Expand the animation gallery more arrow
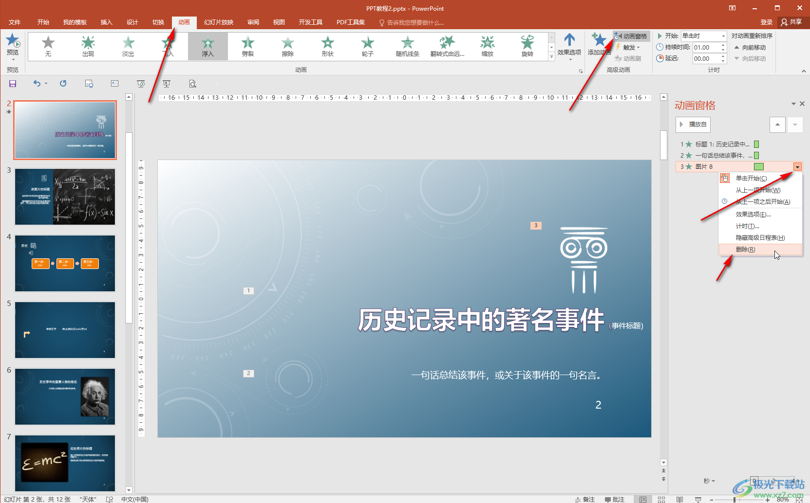The width and height of the screenshot is (810, 503). click(552, 56)
